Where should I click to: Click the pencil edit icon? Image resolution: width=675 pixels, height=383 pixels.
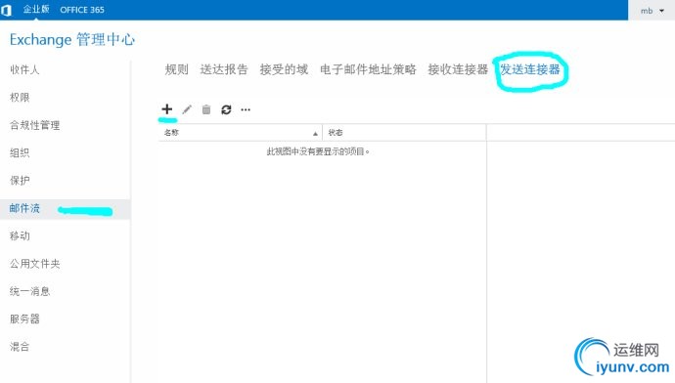(187, 109)
